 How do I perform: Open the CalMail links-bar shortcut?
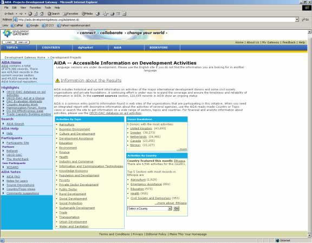coord(17,25)
